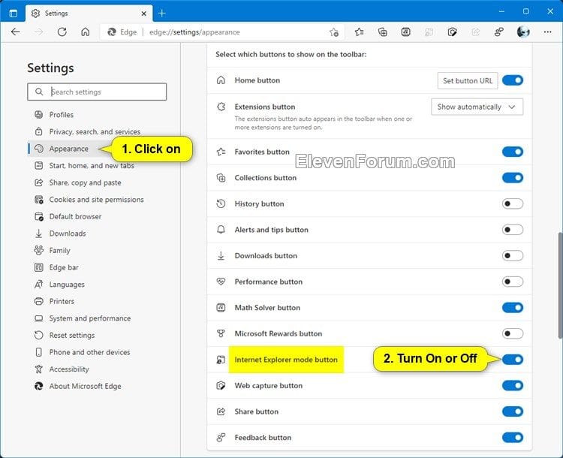Click the History row clock icon
563x458 pixels.
pos(221,203)
